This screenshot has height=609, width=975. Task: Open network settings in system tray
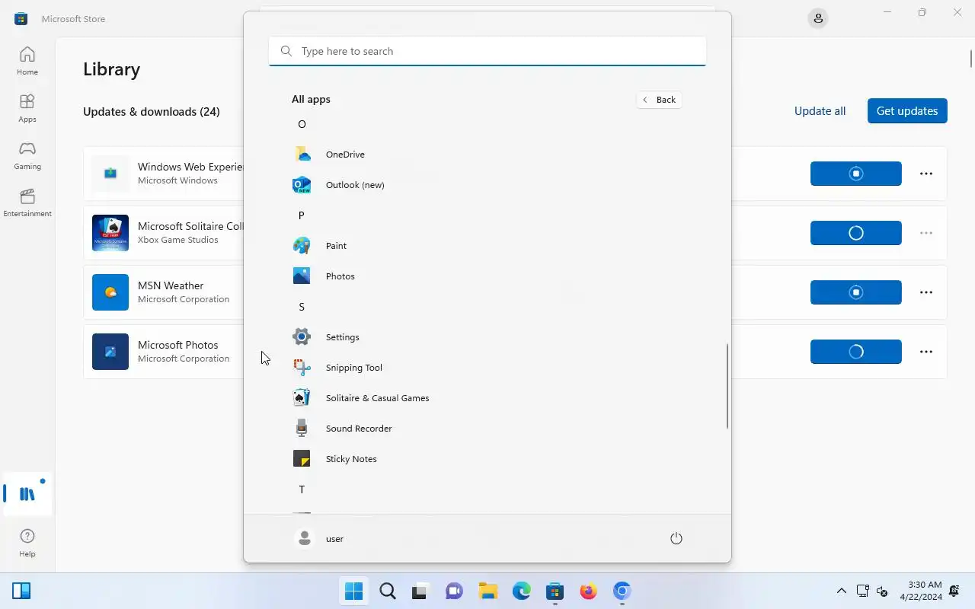[x=863, y=591]
